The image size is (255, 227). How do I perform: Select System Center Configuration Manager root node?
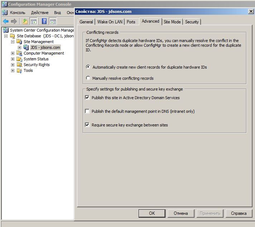[42, 30]
